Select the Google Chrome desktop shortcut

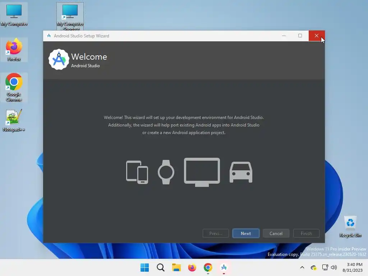click(14, 87)
